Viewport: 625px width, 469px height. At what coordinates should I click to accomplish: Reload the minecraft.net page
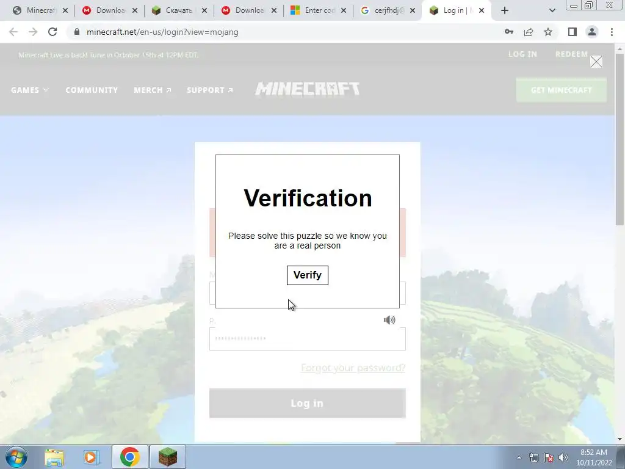point(52,32)
